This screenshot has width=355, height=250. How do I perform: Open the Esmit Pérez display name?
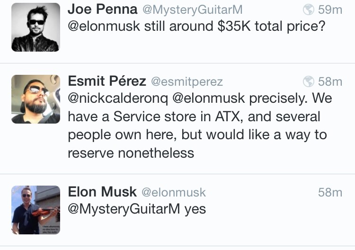pyautogui.click(x=107, y=81)
